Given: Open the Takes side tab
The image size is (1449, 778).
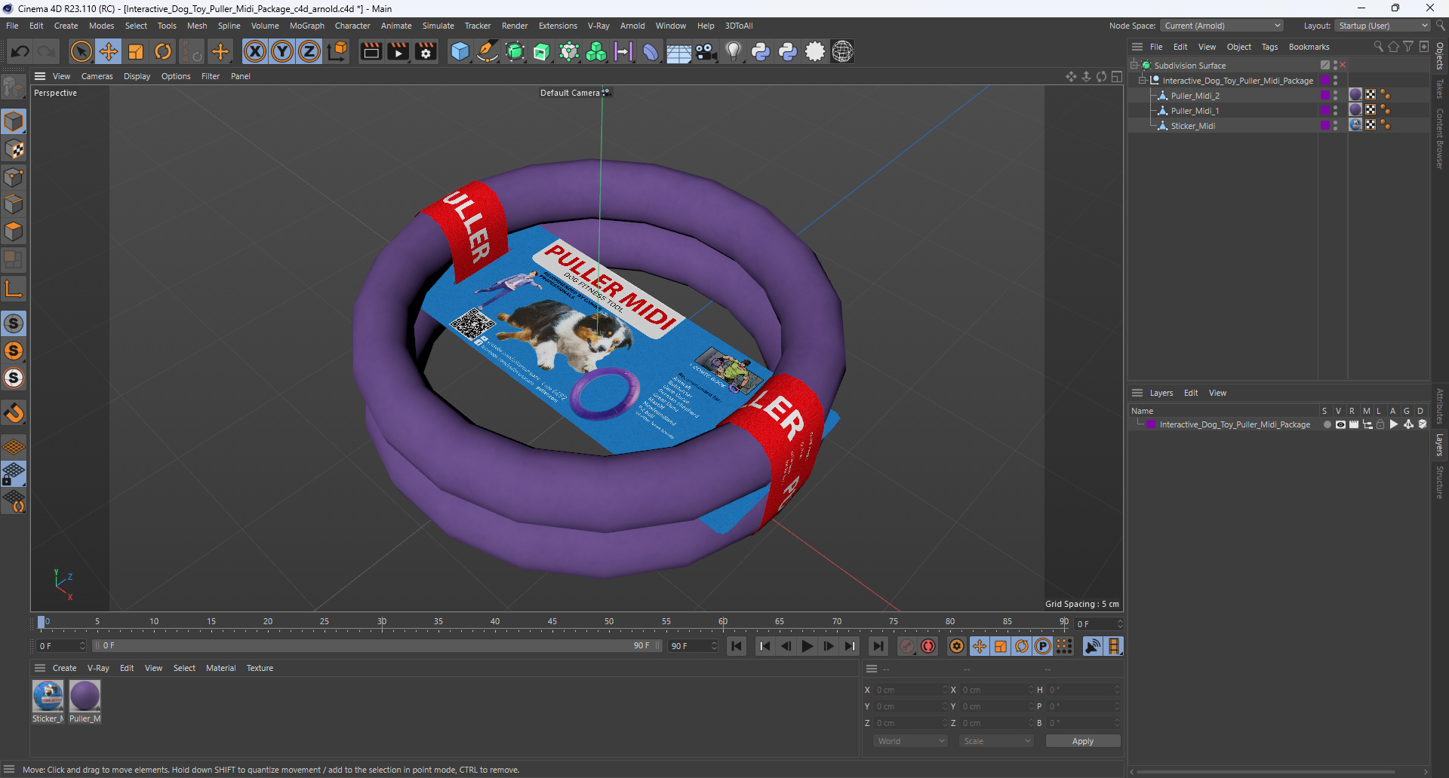Looking at the screenshot, I should [1440, 89].
